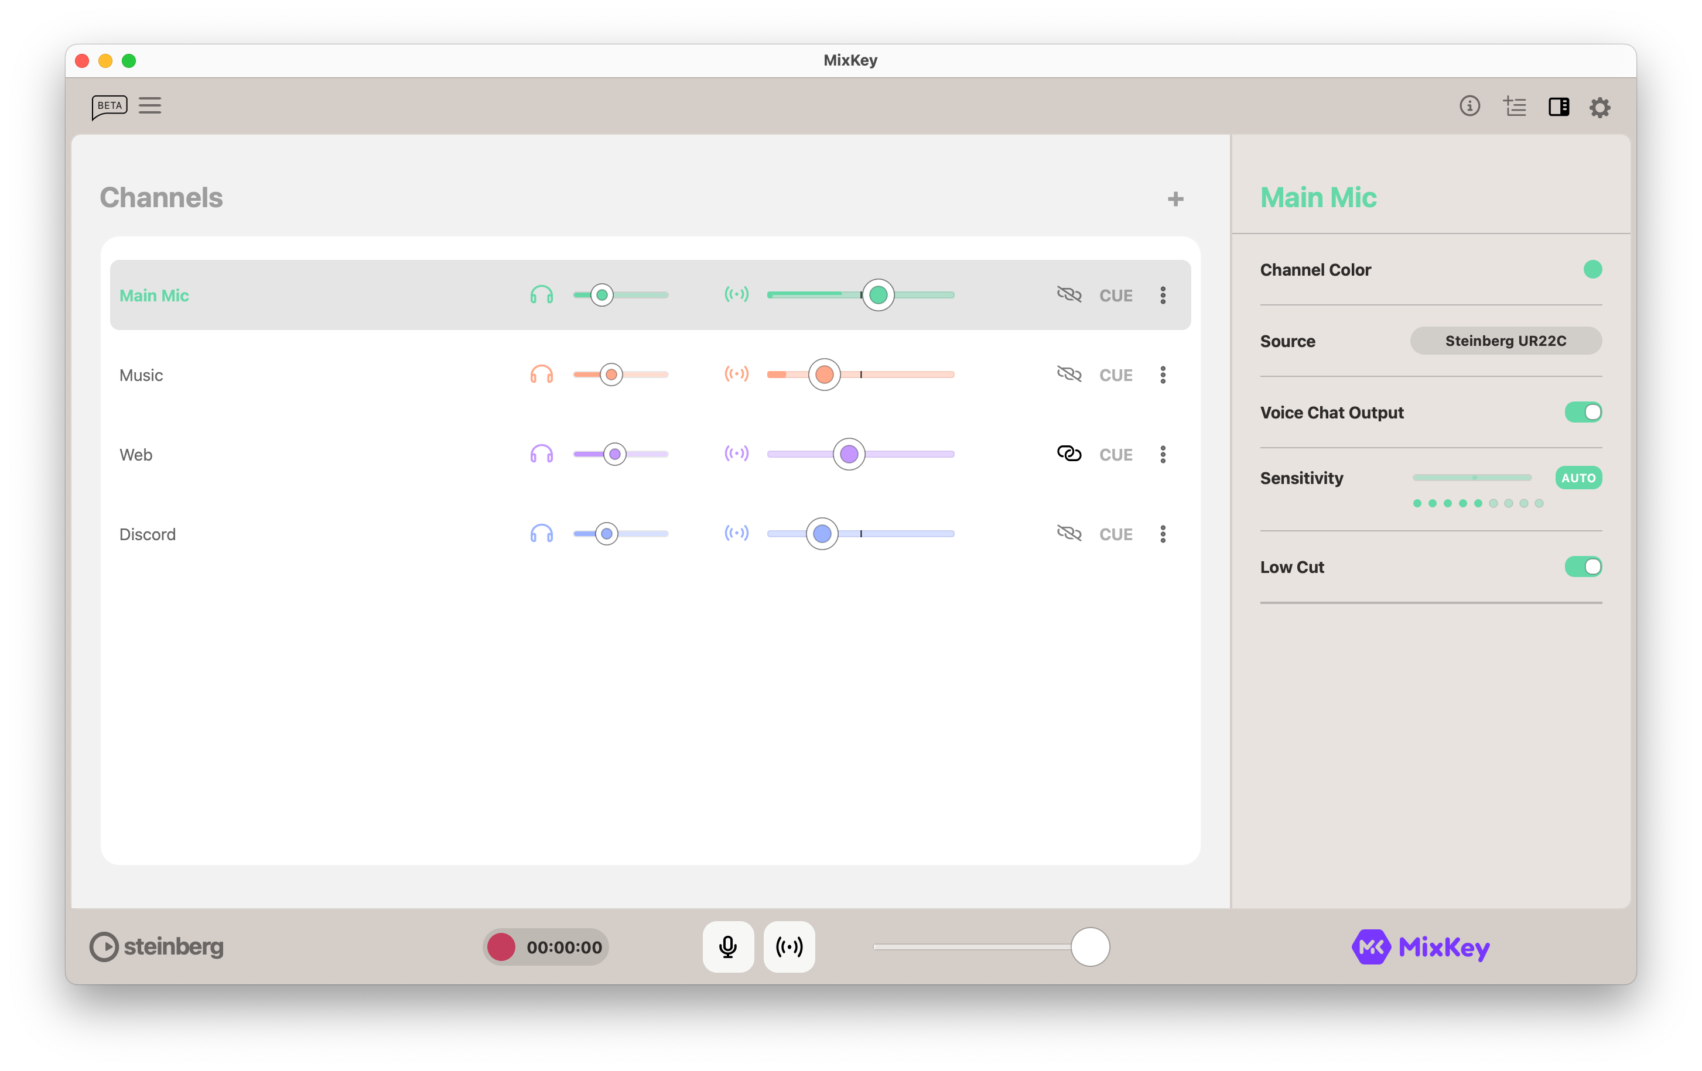This screenshot has width=1702, height=1071.
Task: Toggle the side panel view icon
Action: click(x=1559, y=107)
